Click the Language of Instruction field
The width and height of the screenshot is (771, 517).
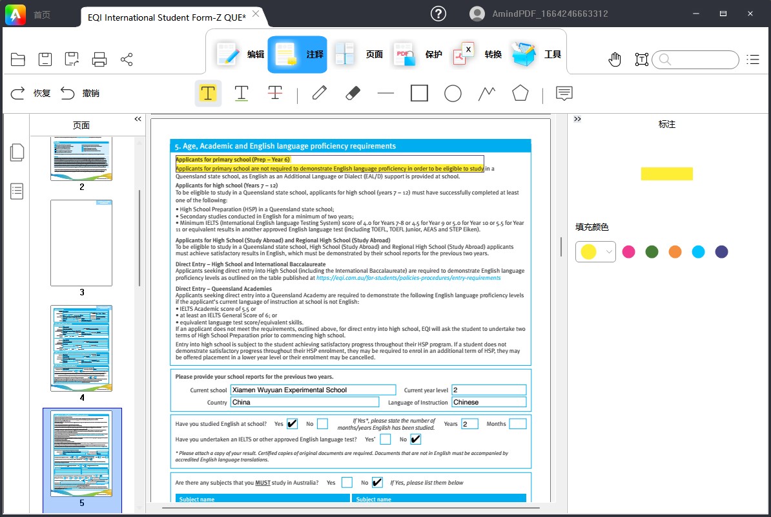489,402
